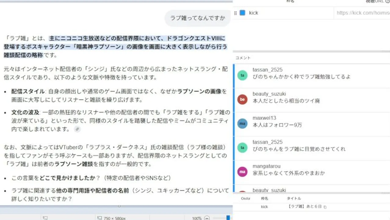This screenshot has width=390, height=220.
Task: Click the blue color square beside kick
Action: (x=242, y=13)
